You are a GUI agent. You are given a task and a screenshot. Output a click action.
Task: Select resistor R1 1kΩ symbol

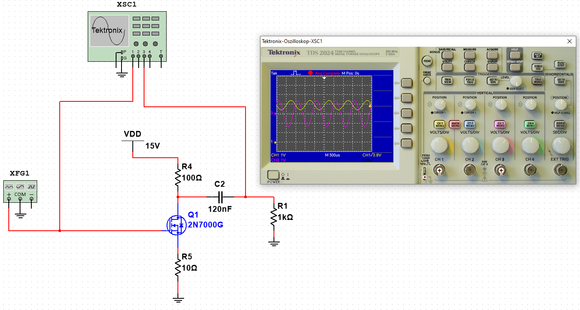(274, 217)
